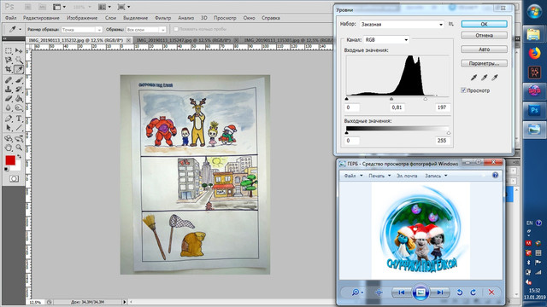Open the sample size dropdown
Viewport: 547px width, 307px height.
pos(82,30)
